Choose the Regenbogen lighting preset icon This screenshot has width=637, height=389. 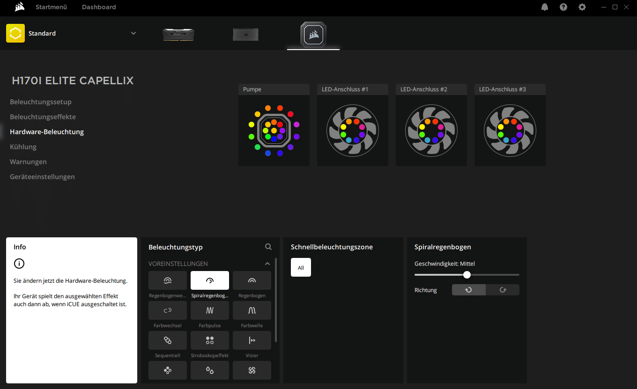pyautogui.click(x=252, y=280)
